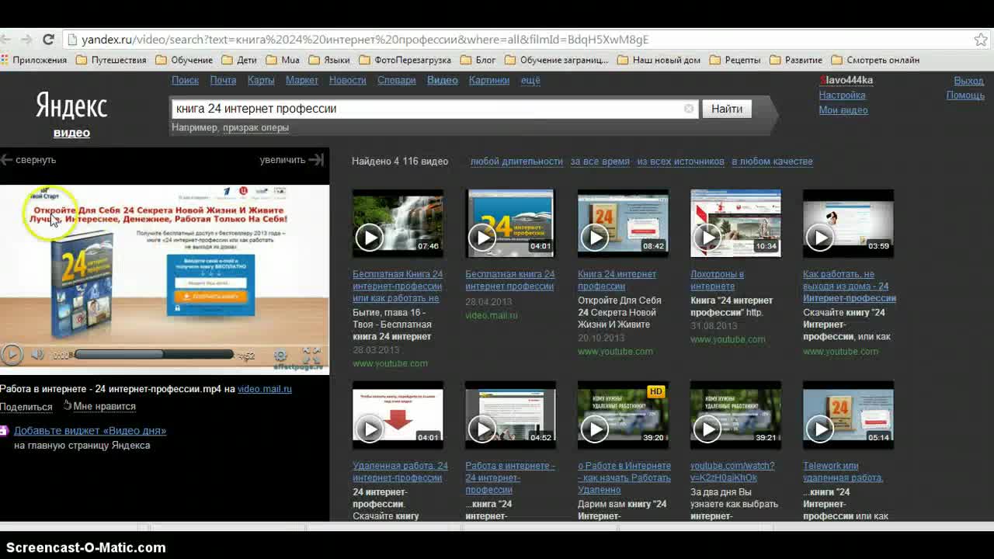The width and height of the screenshot is (994, 559).
Task: Open the ФотоПерезагрузка bookmark folder
Action: (x=405, y=60)
